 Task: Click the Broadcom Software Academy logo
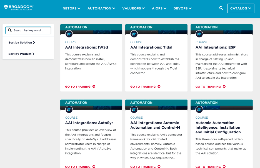(19, 7)
